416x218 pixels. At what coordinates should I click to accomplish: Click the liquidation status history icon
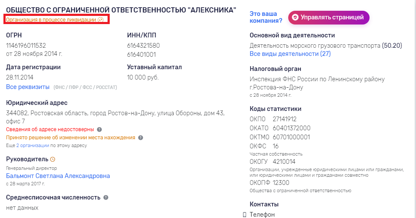[x=101, y=20]
